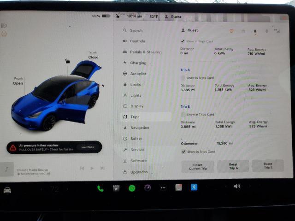Open the Service menu
Image resolution: width=295 pixels, height=221 pixels.
tap(133, 150)
